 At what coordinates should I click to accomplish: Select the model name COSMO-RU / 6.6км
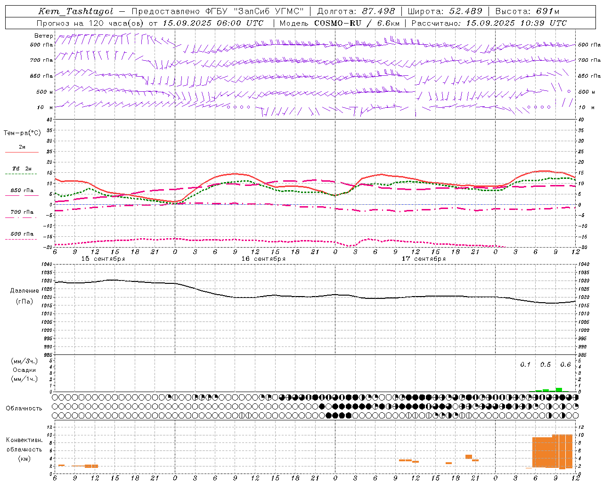357,23
